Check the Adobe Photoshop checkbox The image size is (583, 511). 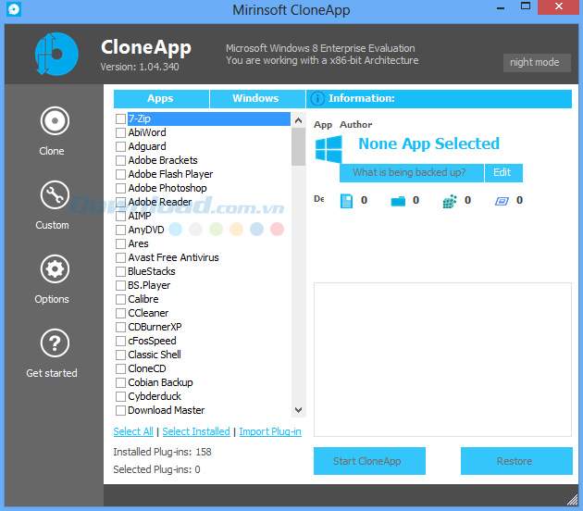click(x=120, y=188)
